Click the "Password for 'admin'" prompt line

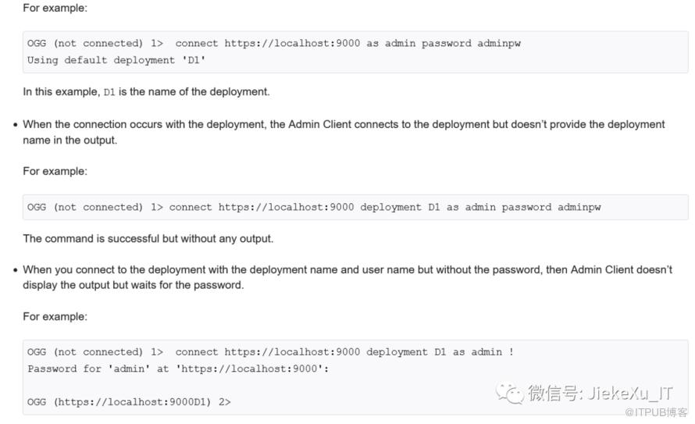(178, 369)
